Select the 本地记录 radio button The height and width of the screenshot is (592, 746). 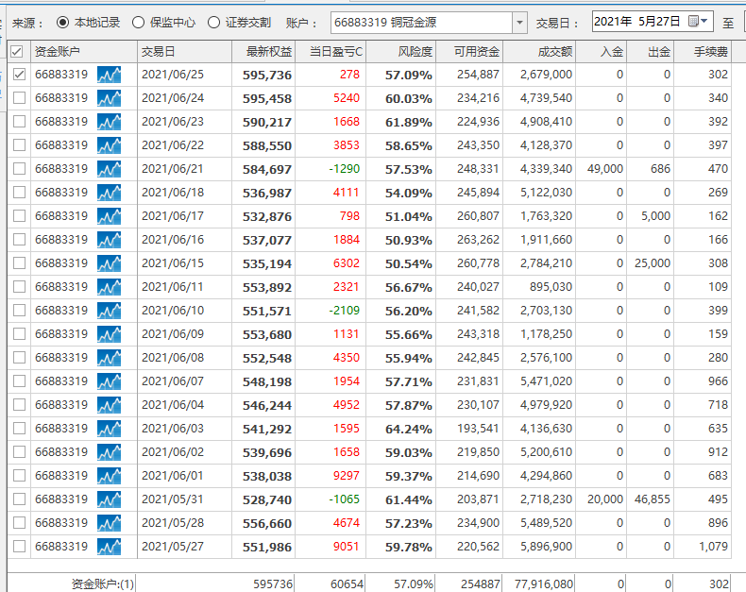(x=63, y=22)
